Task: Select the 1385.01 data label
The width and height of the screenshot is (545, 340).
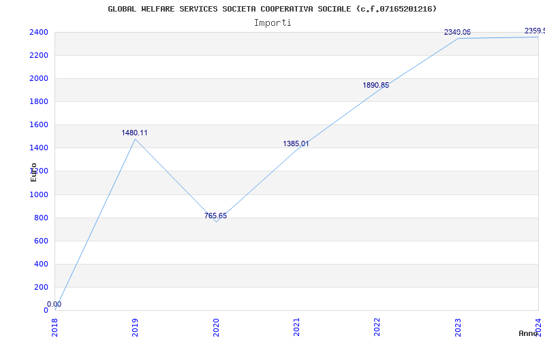Action: [296, 143]
